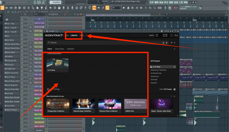Select the Snare Build pattern

tap(12, 106)
